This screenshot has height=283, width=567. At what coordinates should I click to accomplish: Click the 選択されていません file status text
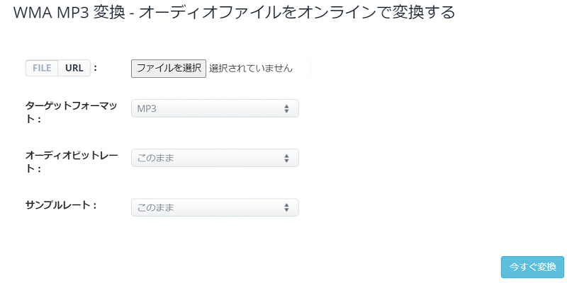(x=250, y=69)
